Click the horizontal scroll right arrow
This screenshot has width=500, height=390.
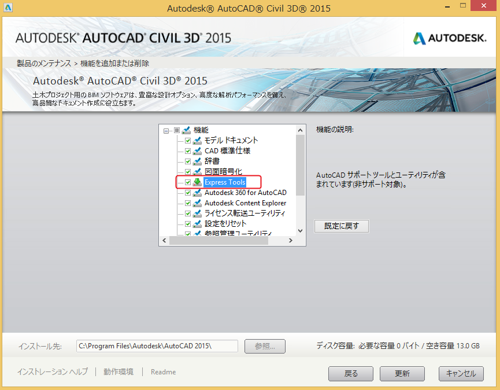click(x=291, y=240)
